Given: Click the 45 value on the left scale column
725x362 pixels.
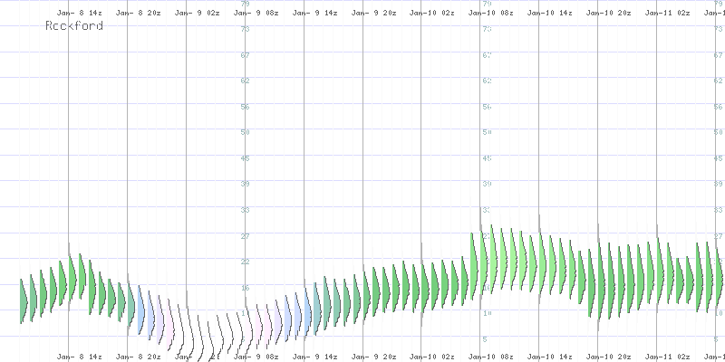Looking at the screenshot, I should coord(245,158).
